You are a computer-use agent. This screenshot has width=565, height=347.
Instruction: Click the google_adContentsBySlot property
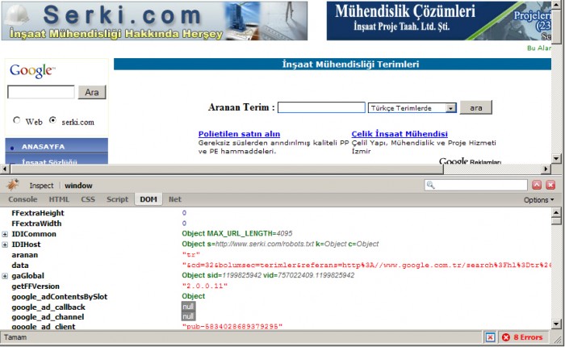coord(60,296)
